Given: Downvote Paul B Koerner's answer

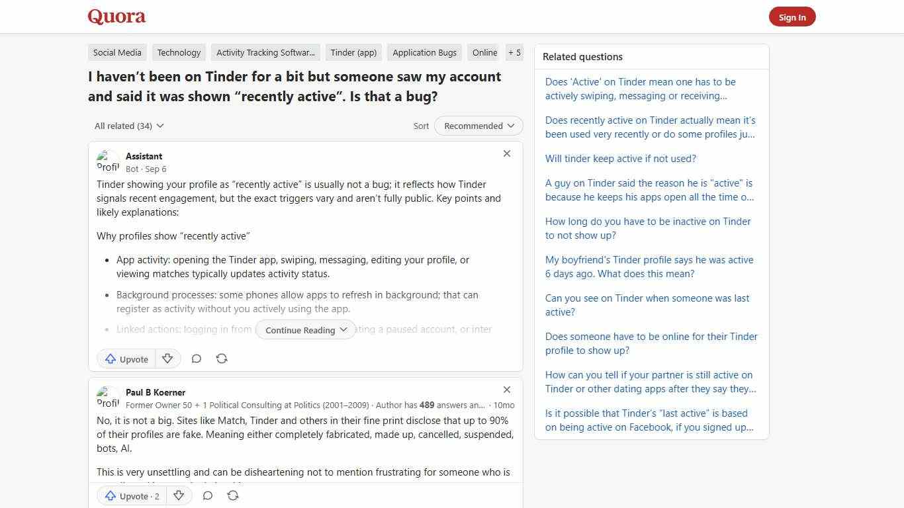Looking at the screenshot, I should click(x=179, y=495).
